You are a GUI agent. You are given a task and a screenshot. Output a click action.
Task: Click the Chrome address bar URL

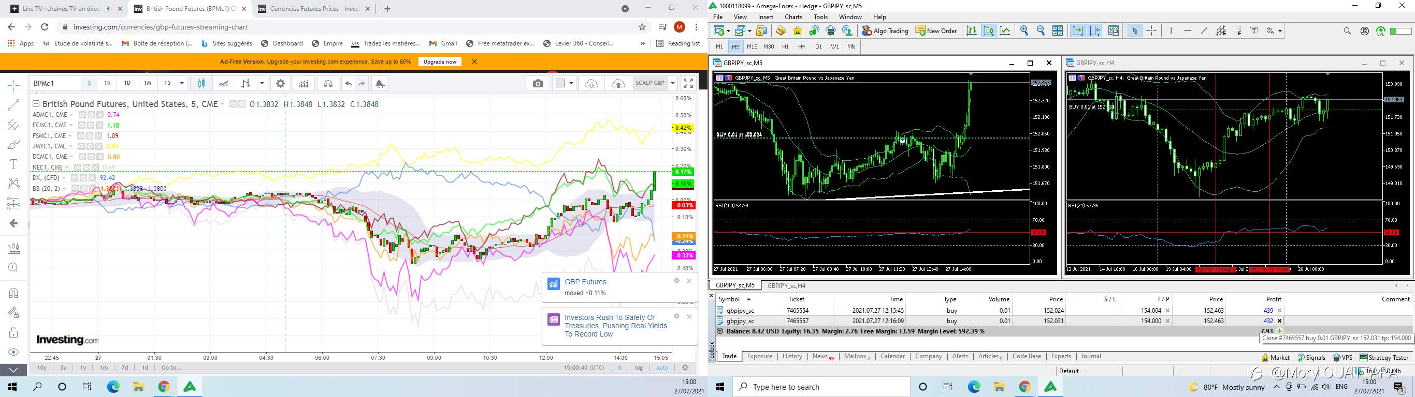coord(160,27)
